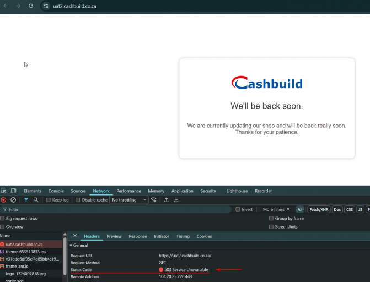Open the No throttling dropdown
This screenshot has height=282, width=370.
tap(129, 200)
